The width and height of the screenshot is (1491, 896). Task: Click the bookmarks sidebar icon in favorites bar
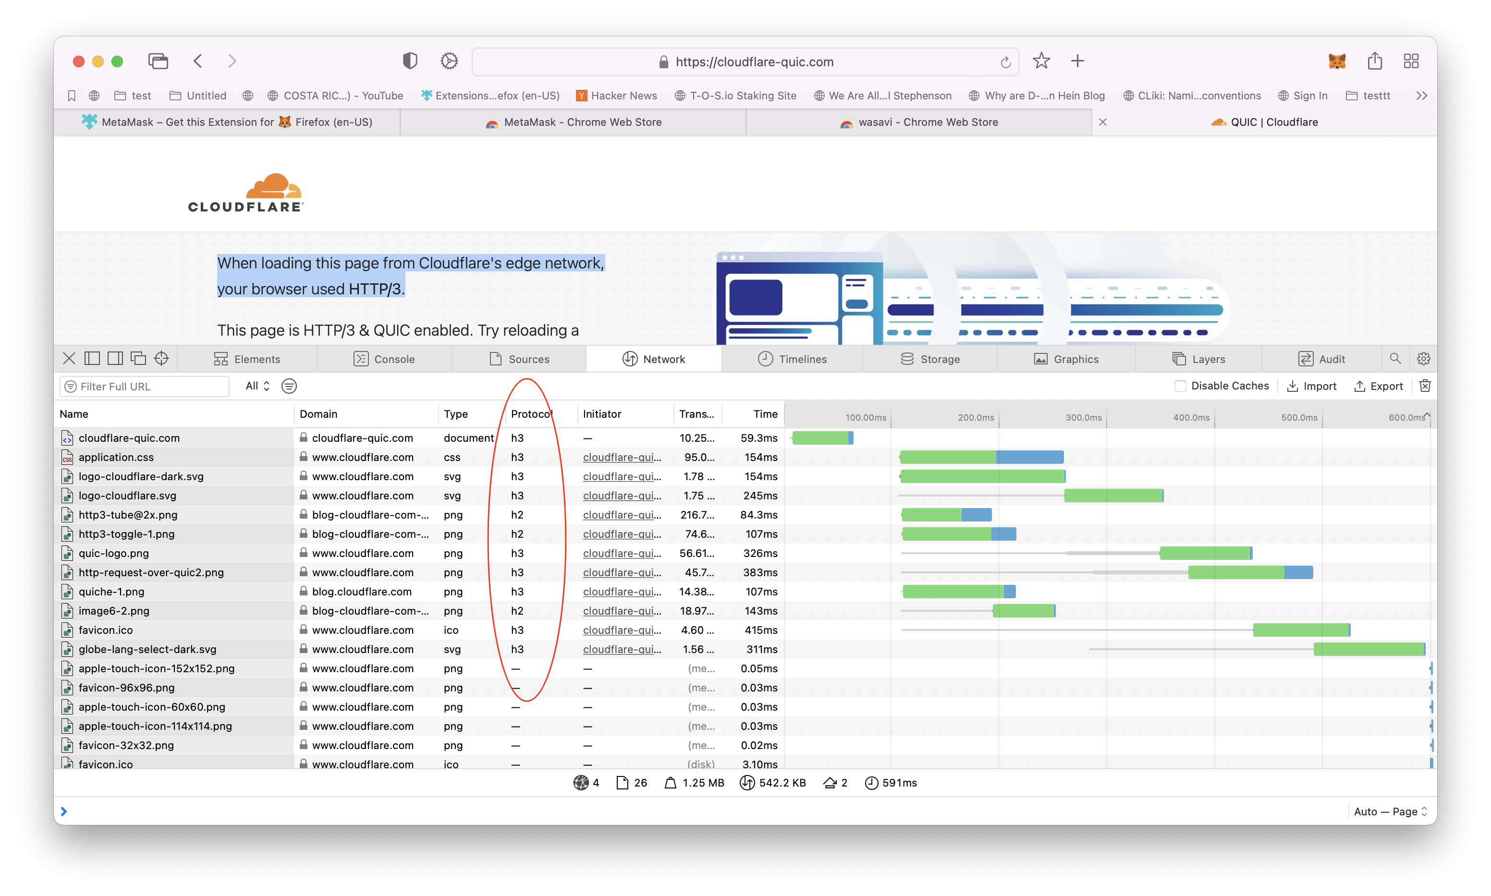click(72, 96)
